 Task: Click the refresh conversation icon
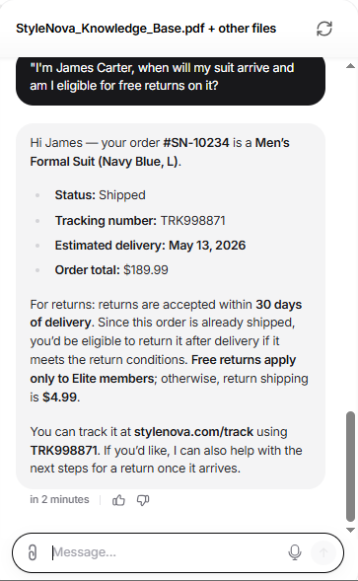click(324, 29)
